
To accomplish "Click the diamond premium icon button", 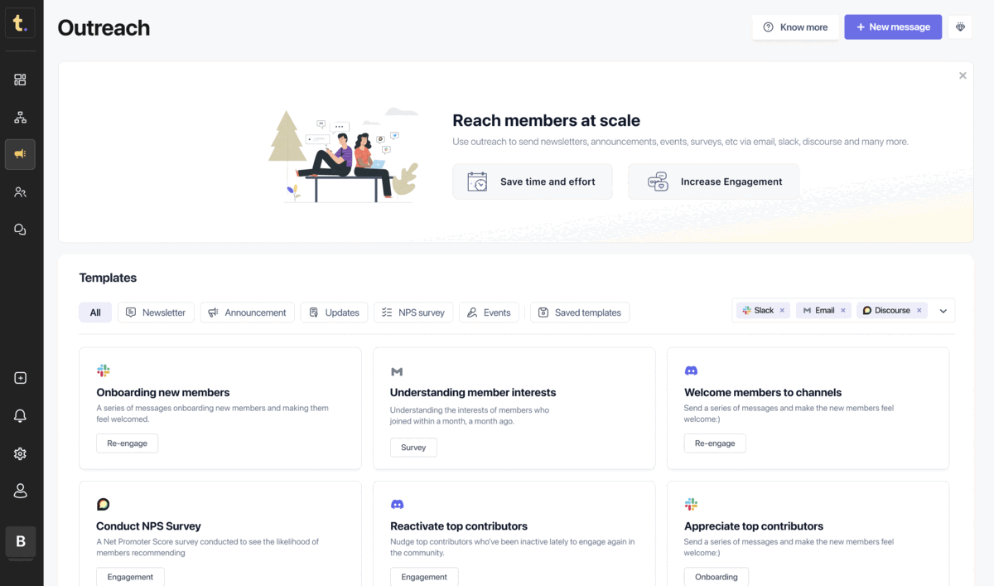I will click(x=960, y=27).
